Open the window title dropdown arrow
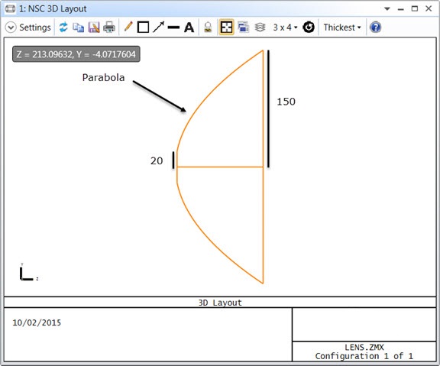This screenshot has height=366, width=440. point(387,8)
